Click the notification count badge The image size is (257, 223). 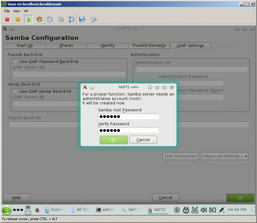[177, 210]
